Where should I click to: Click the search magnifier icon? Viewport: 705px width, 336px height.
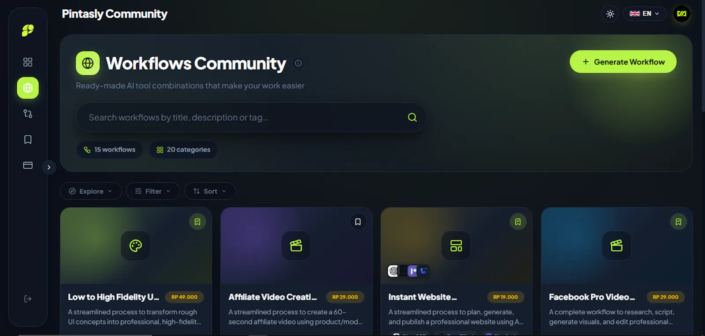click(412, 118)
